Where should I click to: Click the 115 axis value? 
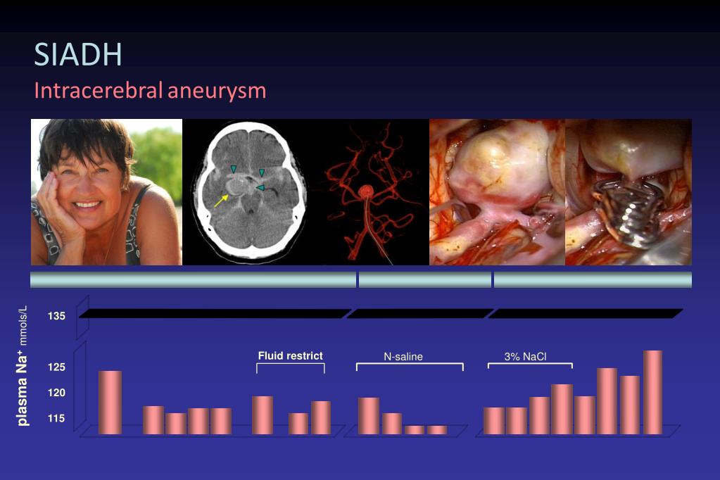point(56,419)
